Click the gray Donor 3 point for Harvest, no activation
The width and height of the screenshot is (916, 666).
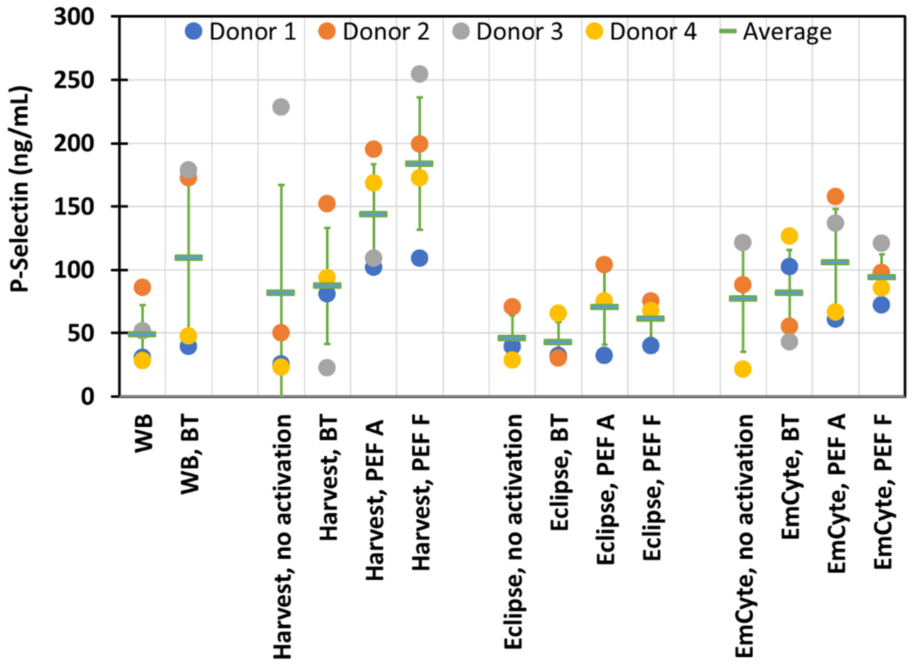281,107
